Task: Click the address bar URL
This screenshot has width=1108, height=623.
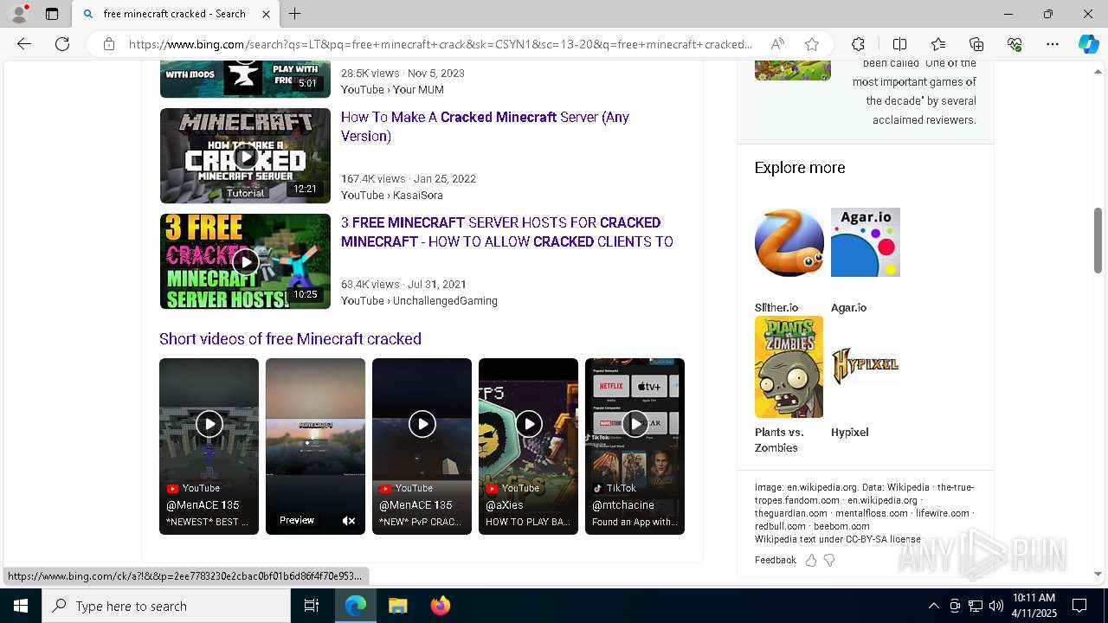Action: click(x=440, y=44)
